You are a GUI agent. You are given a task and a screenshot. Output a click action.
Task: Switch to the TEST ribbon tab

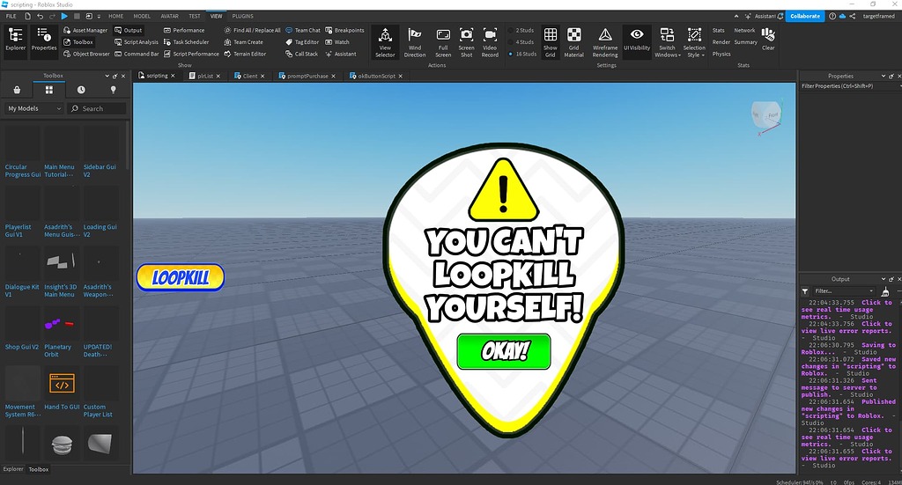tap(195, 16)
